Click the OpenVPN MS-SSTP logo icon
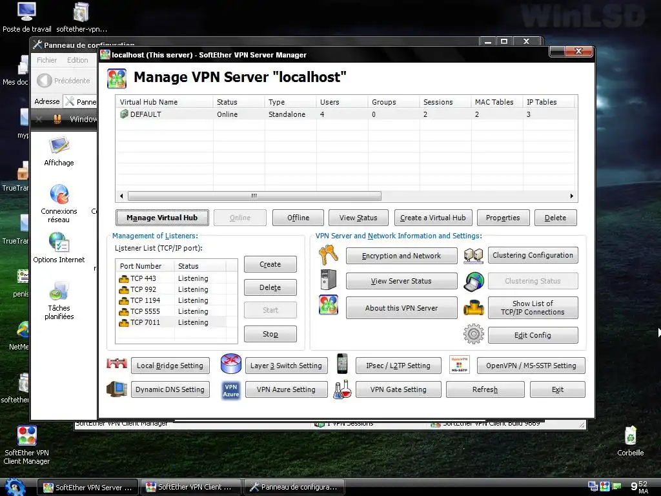 pyautogui.click(x=460, y=365)
